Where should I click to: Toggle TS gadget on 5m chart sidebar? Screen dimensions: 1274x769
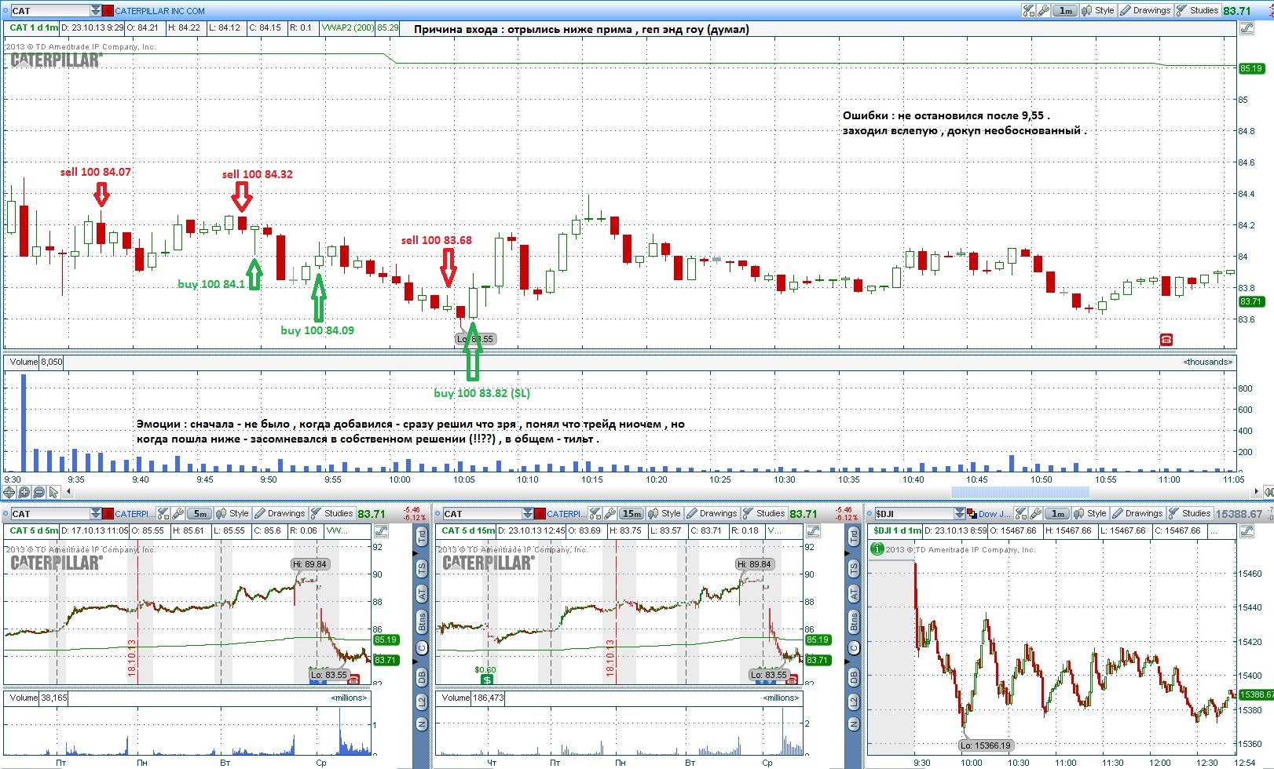coord(422,568)
